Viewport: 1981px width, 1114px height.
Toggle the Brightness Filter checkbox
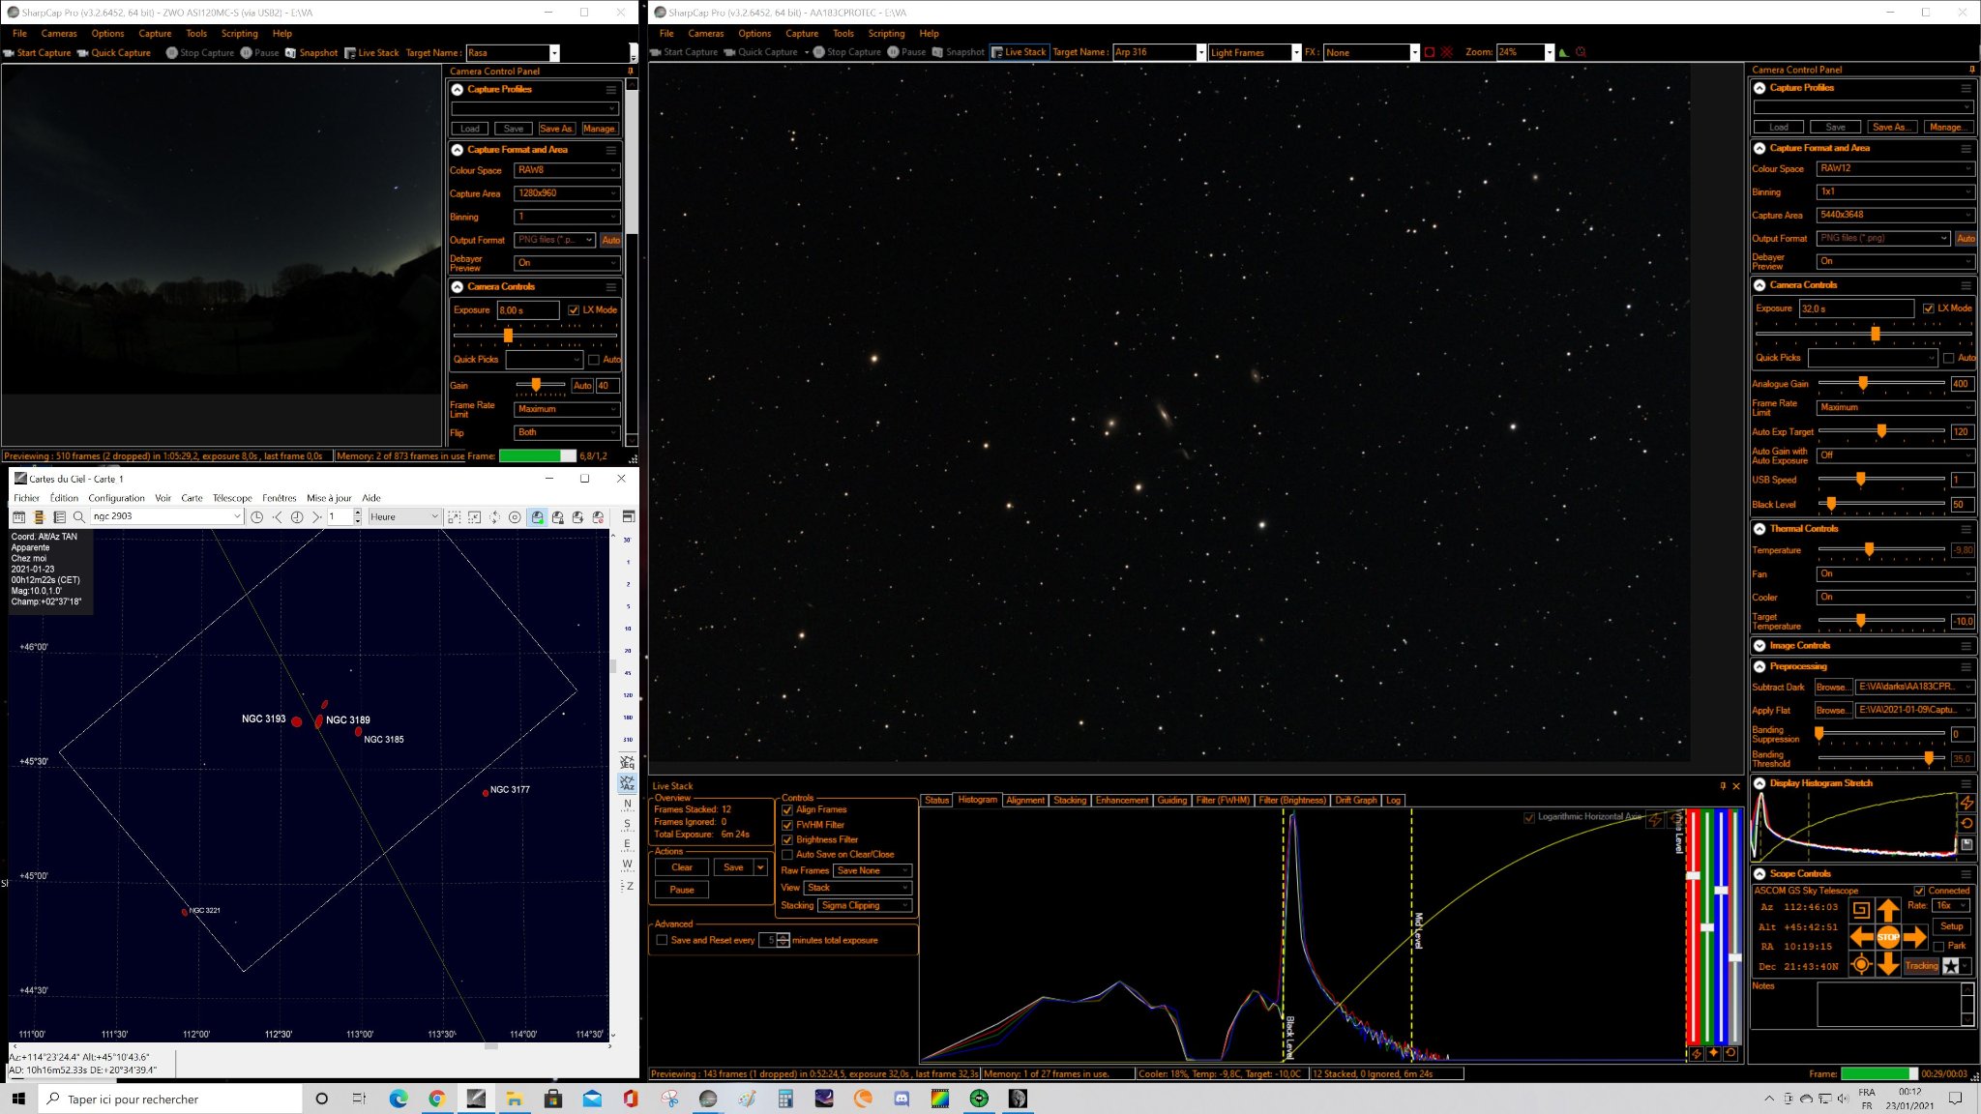coord(787,840)
